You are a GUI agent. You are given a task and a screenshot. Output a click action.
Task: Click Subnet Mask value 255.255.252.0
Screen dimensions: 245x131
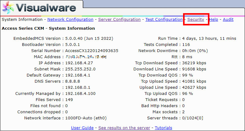(x=80, y=69)
